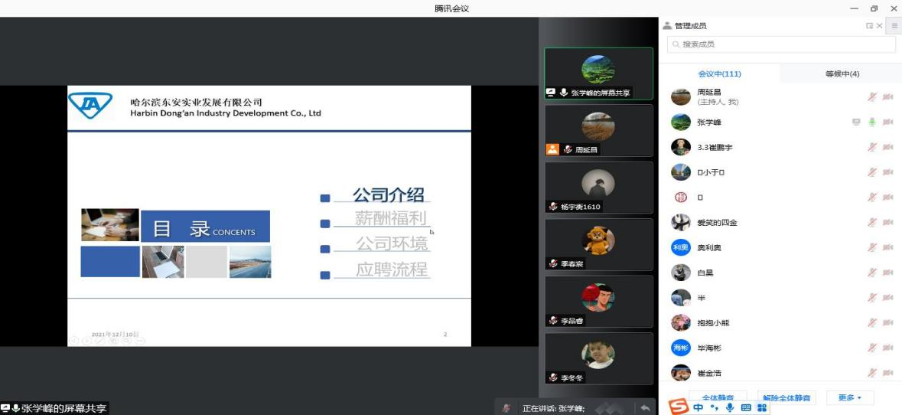Switch to the 等候中(4) tab
Image resolution: width=902 pixels, height=415 pixels.
click(842, 74)
